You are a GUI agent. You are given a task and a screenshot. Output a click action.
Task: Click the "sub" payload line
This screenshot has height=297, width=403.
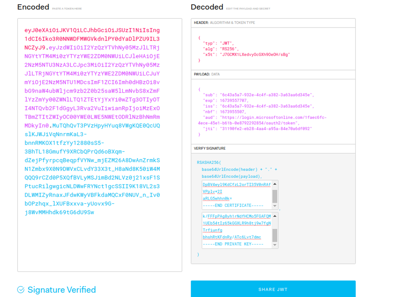(258, 95)
